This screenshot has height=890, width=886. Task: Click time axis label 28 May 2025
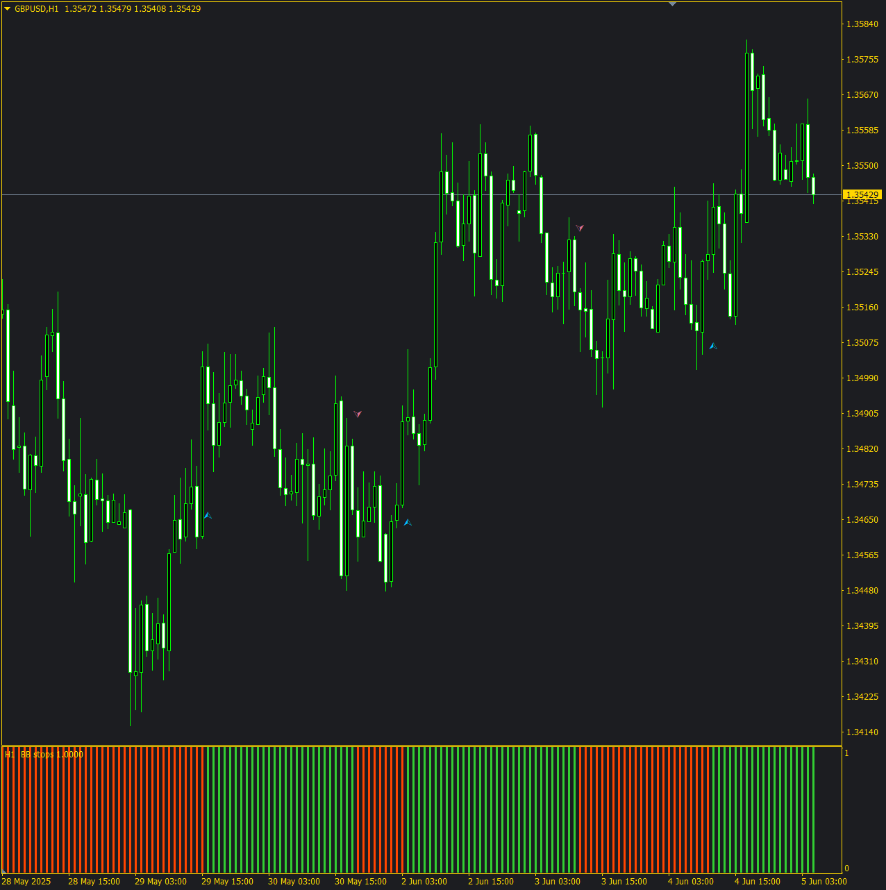[x=26, y=882]
